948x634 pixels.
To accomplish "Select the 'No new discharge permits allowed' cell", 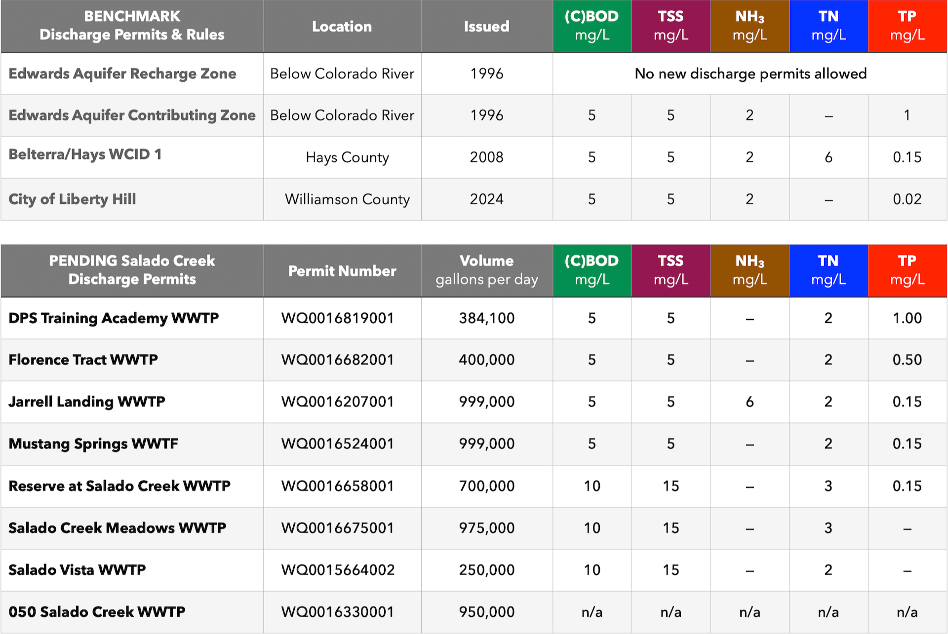I will pos(750,74).
